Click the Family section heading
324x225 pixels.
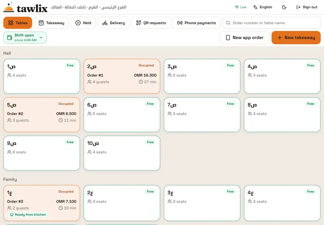click(10, 179)
